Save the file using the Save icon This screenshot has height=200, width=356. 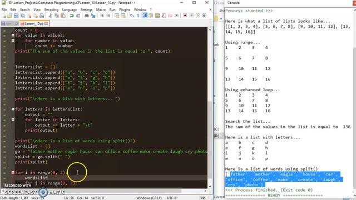pos(16,16)
